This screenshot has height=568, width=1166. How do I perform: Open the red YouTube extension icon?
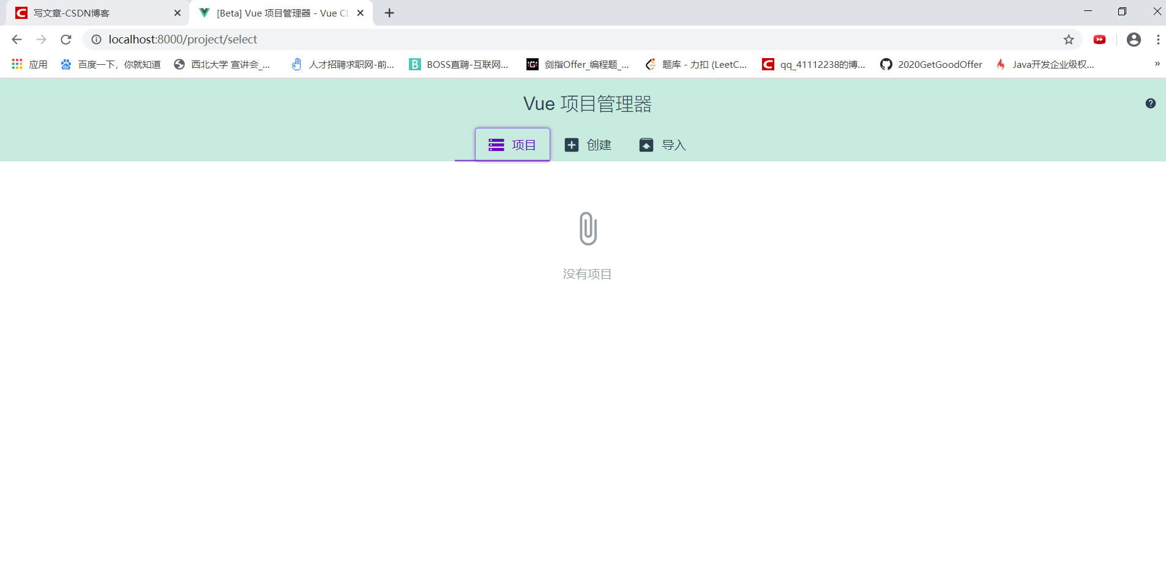click(1100, 40)
